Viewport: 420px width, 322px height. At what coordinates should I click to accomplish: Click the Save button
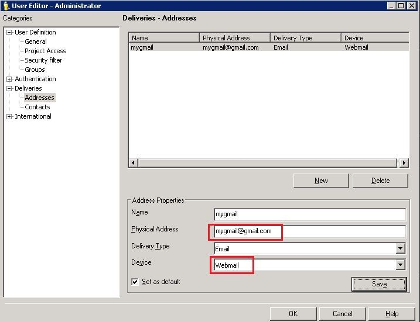click(x=379, y=284)
